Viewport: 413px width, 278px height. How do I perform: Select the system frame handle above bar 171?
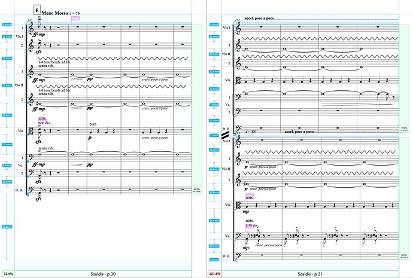tap(235, 23)
